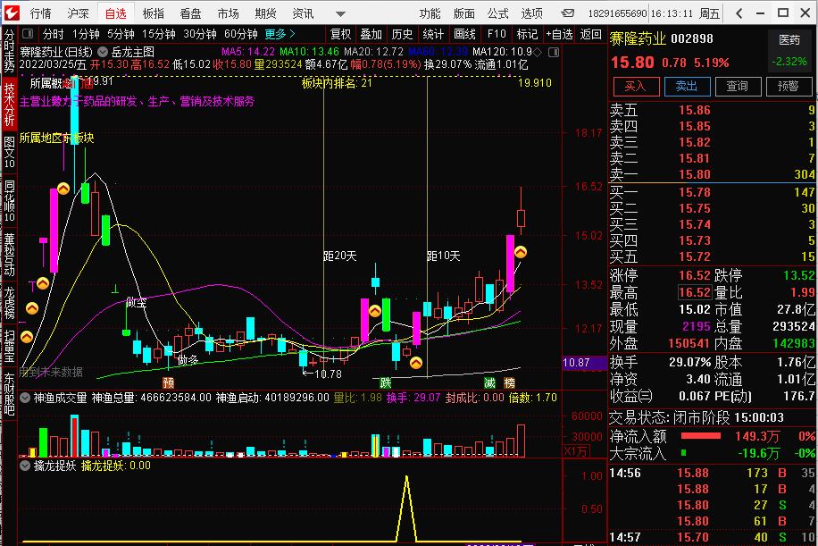Screen dimensions: 818x546
Task: Open the 沪深 menu
Action: point(78,13)
